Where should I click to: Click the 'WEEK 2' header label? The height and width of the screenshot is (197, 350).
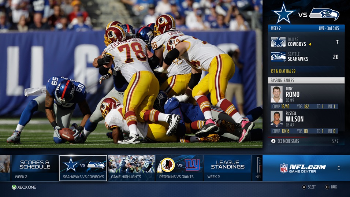pyautogui.click(x=276, y=28)
